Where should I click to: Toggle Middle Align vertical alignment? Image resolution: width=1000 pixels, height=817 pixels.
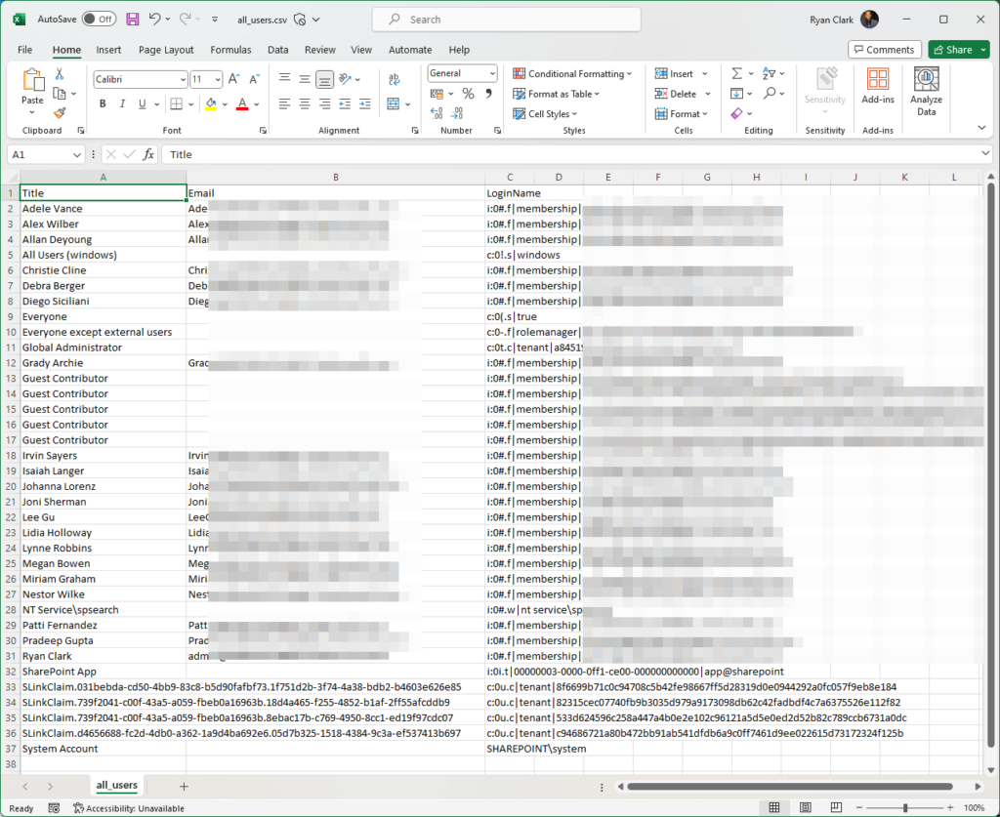pyautogui.click(x=305, y=79)
